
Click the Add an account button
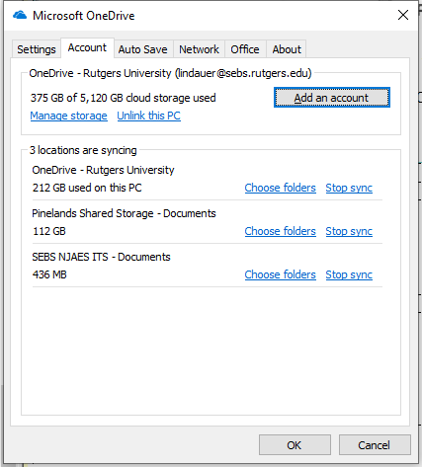332,98
